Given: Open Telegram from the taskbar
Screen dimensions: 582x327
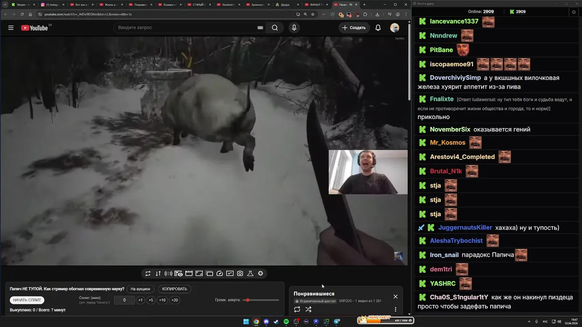Looking at the screenshot, I should [x=336, y=322].
